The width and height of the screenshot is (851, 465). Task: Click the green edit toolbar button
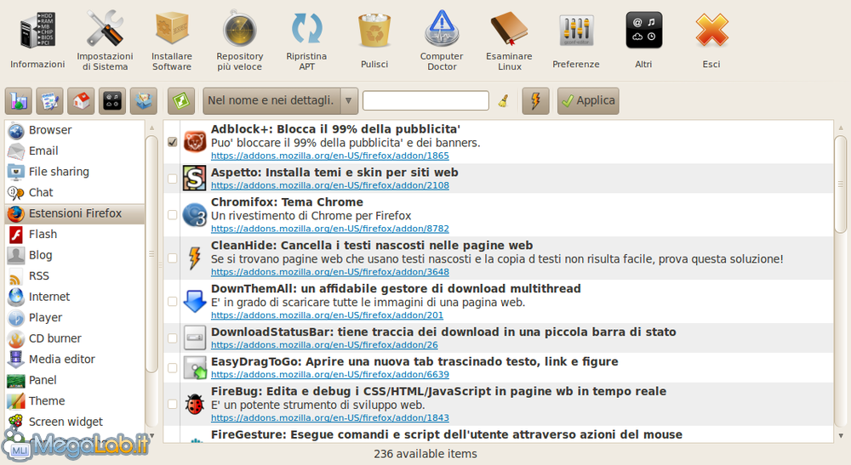point(181,101)
